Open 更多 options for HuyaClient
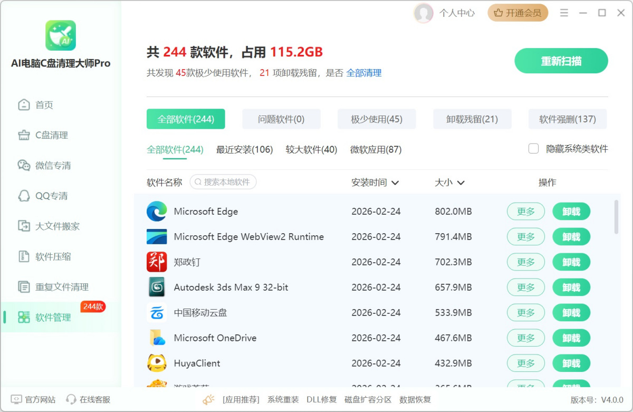633x412 pixels. 525,363
